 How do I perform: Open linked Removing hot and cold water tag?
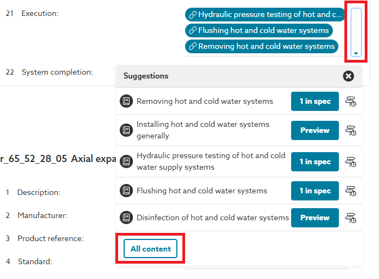(261, 46)
